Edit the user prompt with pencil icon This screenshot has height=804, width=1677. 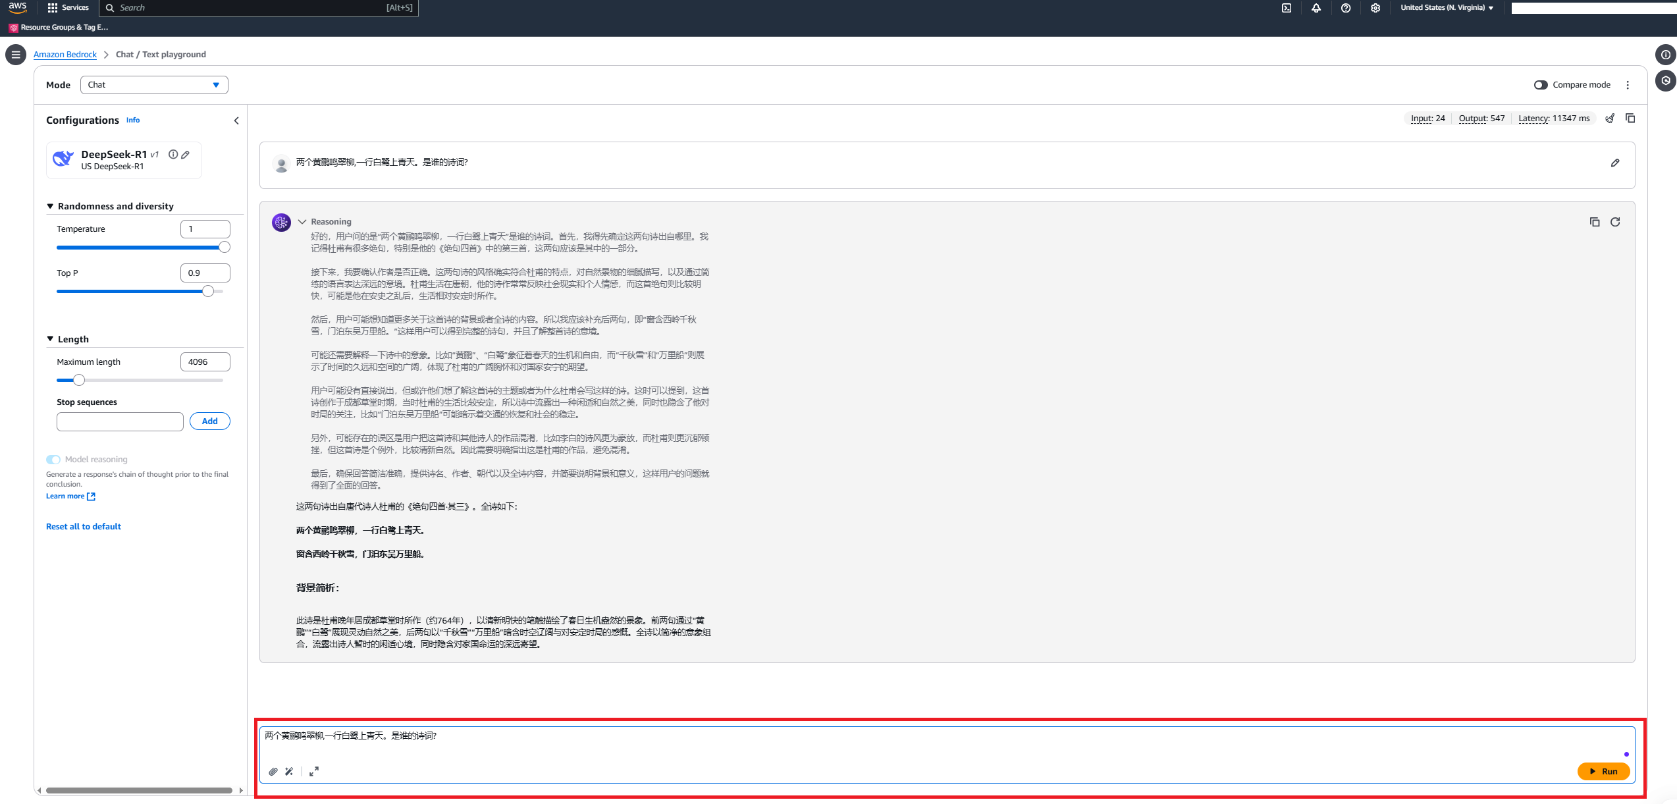(1615, 163)
